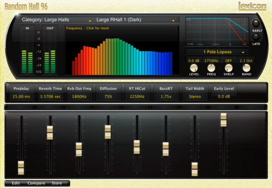Image resolution: width=272 pixels, height=188 pixels.
Task: Click the Early Level slider handle
Action: point(224,120)
